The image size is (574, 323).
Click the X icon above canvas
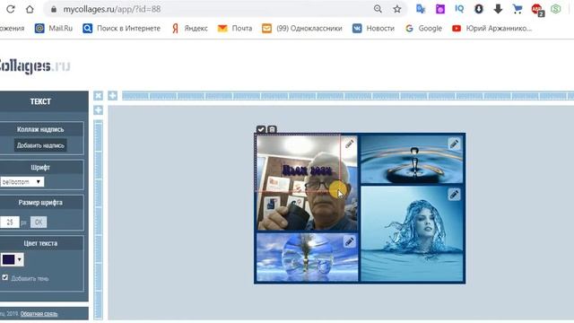tap(98, 96)
